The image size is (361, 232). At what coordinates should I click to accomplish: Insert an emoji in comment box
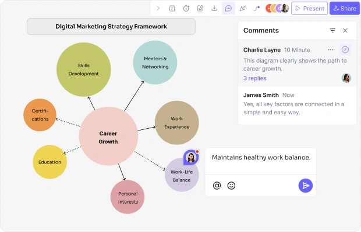(x=231, y=186)
